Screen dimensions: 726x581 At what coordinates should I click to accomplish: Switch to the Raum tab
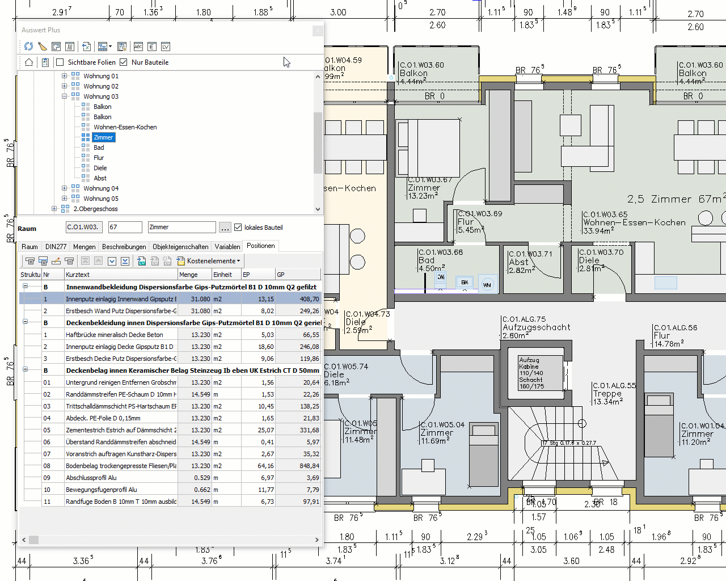point(30,247)
